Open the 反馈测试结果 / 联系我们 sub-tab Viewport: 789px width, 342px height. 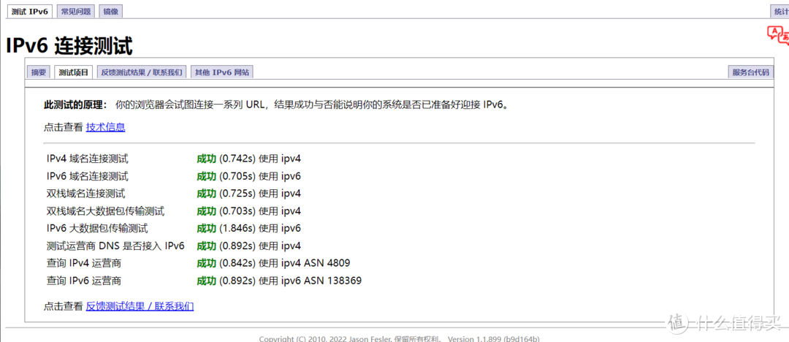point(142,72)
